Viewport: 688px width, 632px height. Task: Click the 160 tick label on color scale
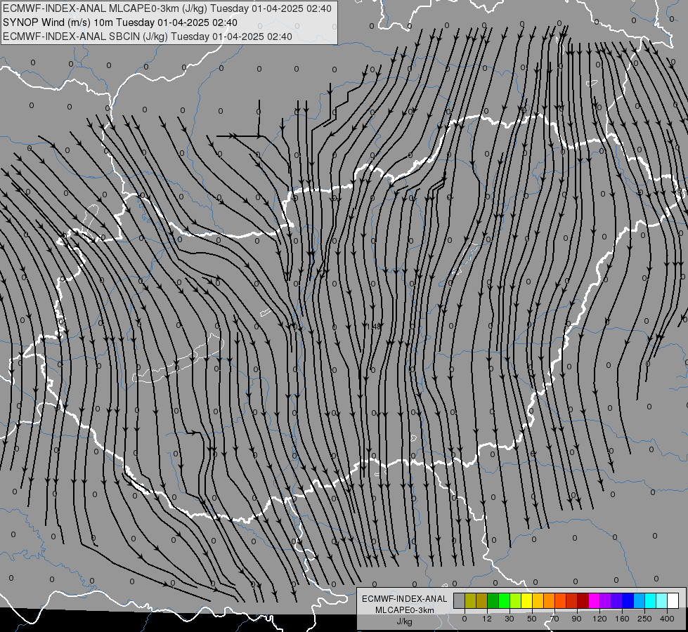(x=622, y=619)
